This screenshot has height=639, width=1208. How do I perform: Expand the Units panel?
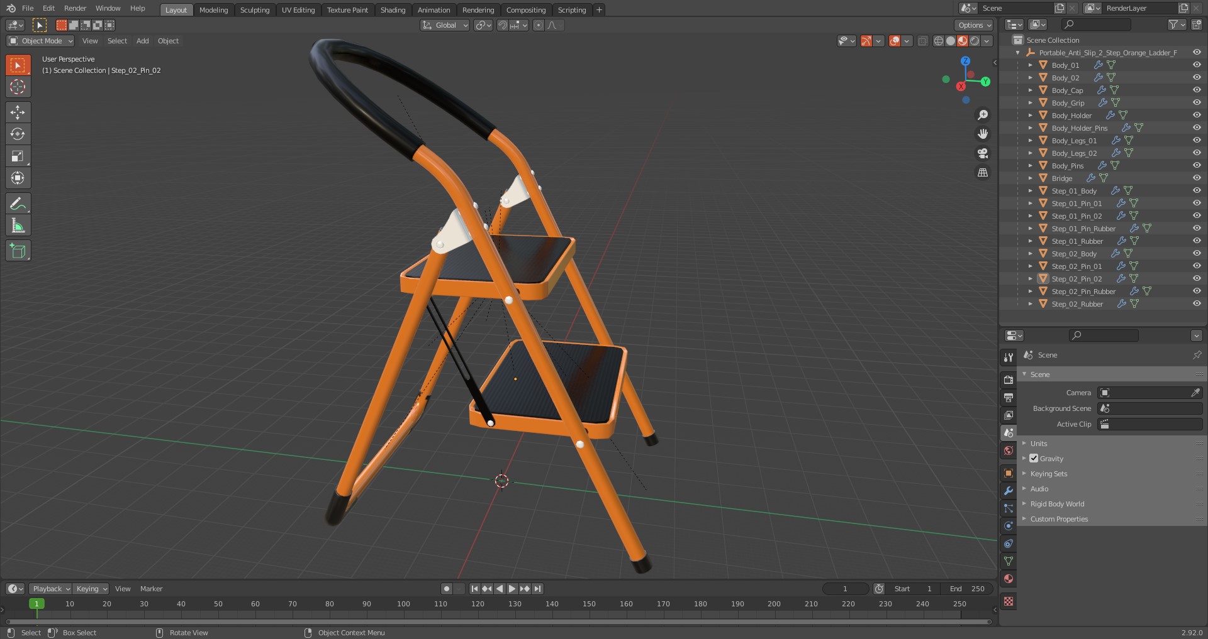pos(1039,444)
